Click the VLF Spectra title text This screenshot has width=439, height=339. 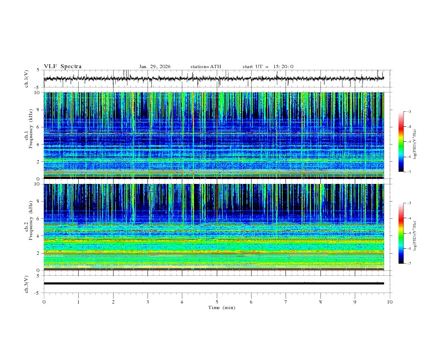[63, 66]
